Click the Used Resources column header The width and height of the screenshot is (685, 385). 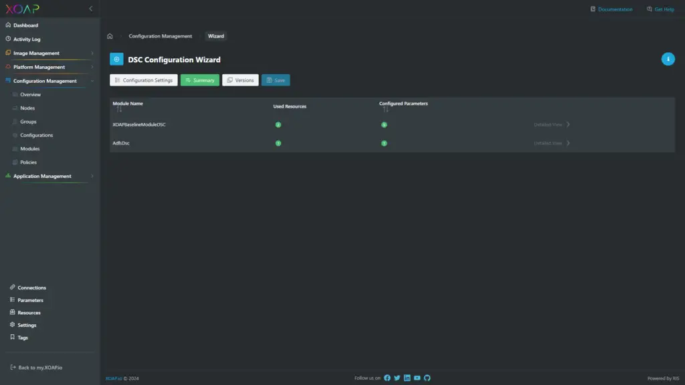tap(290, 106)
